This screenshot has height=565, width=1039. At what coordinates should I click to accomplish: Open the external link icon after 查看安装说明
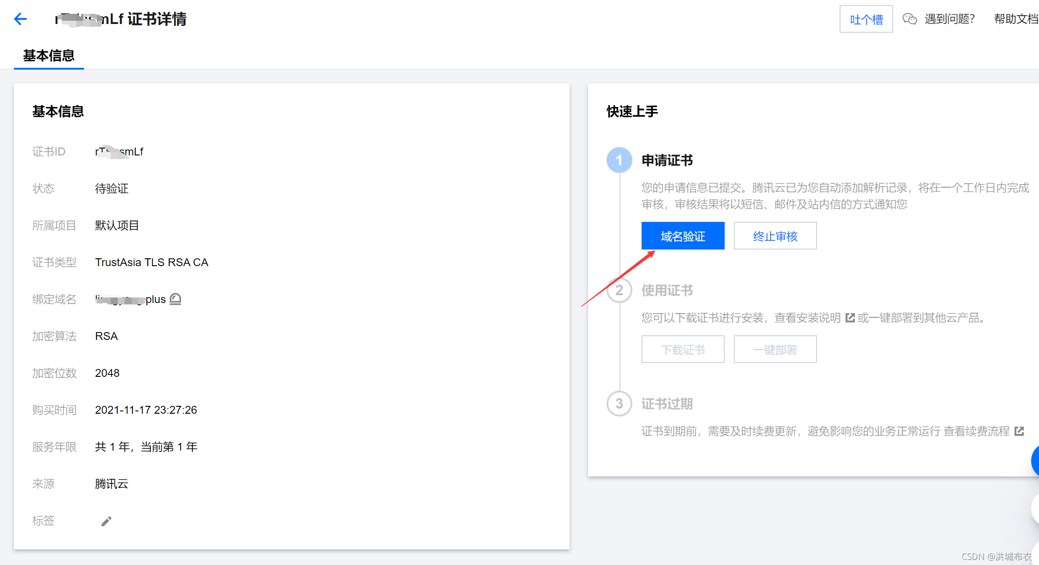(850, 318)
